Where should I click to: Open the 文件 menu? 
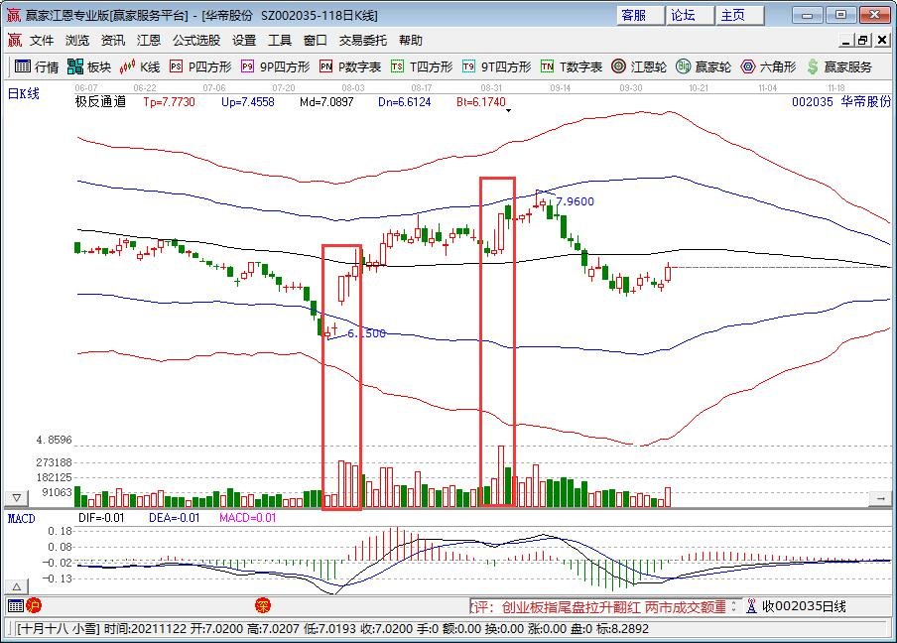42,40
